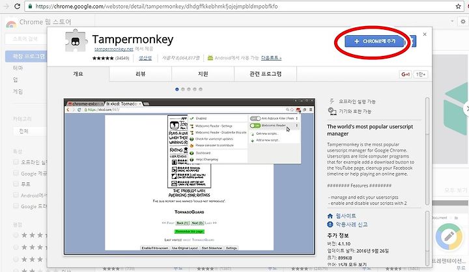This screenshot has height=272, width=469.
Task: Click the headline 'The world's most popular userscript manager'
Action: (370, 130)
